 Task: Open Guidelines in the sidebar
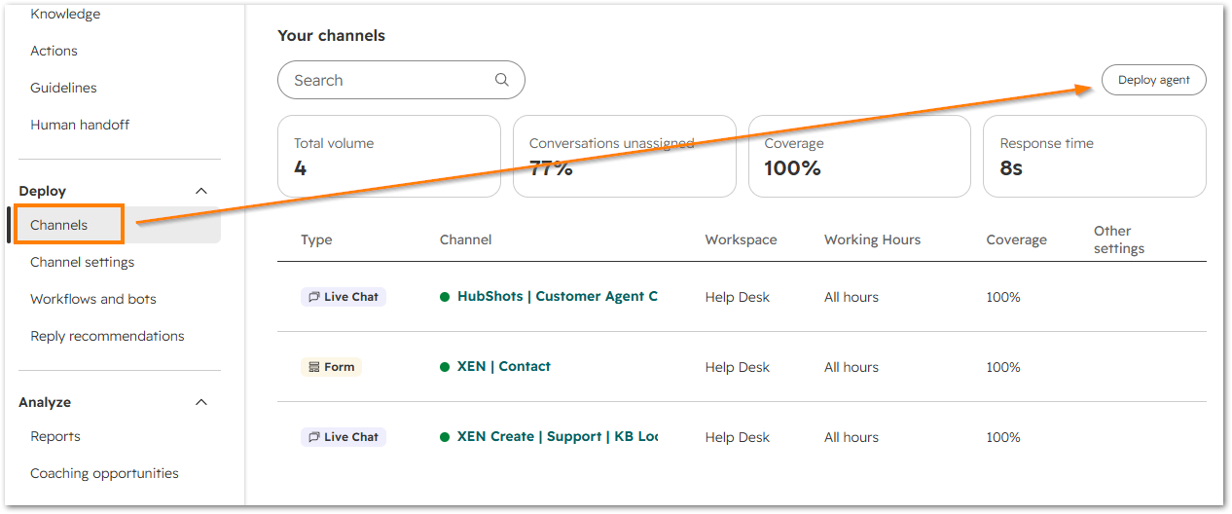coord(63,88)
